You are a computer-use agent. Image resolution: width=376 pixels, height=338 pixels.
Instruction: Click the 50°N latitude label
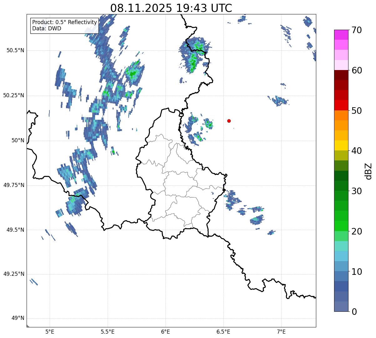(x=18, y=140)
